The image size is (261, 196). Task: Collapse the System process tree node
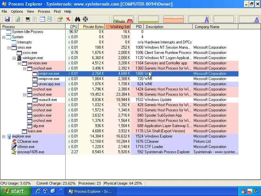point(4,37)
